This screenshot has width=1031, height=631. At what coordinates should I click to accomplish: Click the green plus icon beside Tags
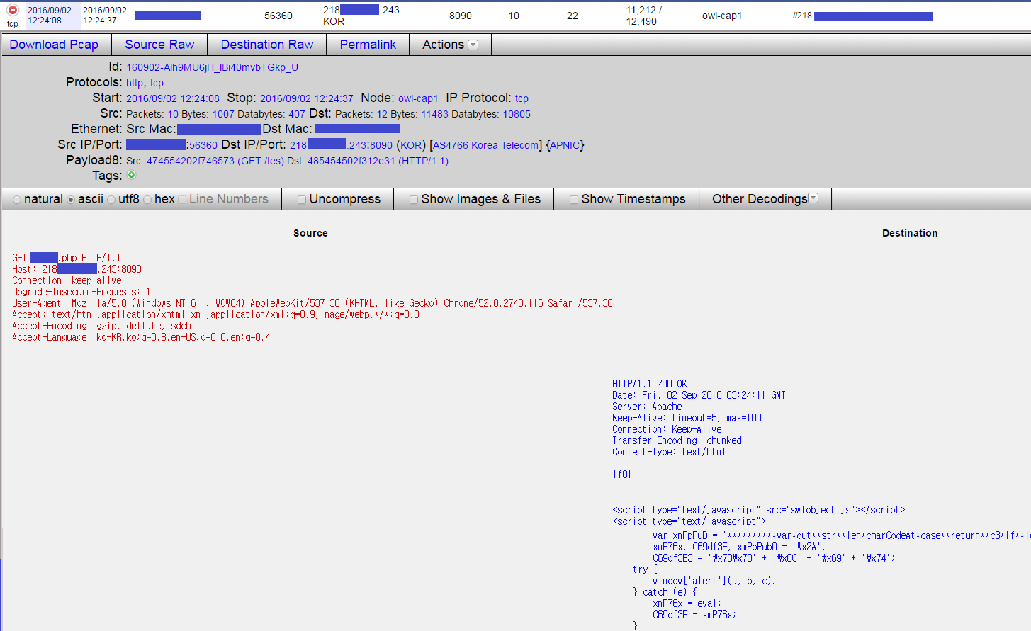(x=132, y=175)
